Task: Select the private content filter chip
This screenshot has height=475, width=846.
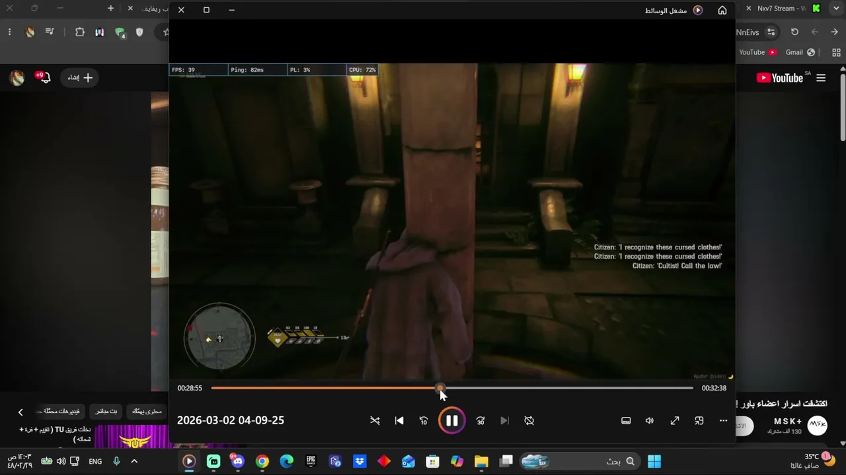Action: pos(147,411)
